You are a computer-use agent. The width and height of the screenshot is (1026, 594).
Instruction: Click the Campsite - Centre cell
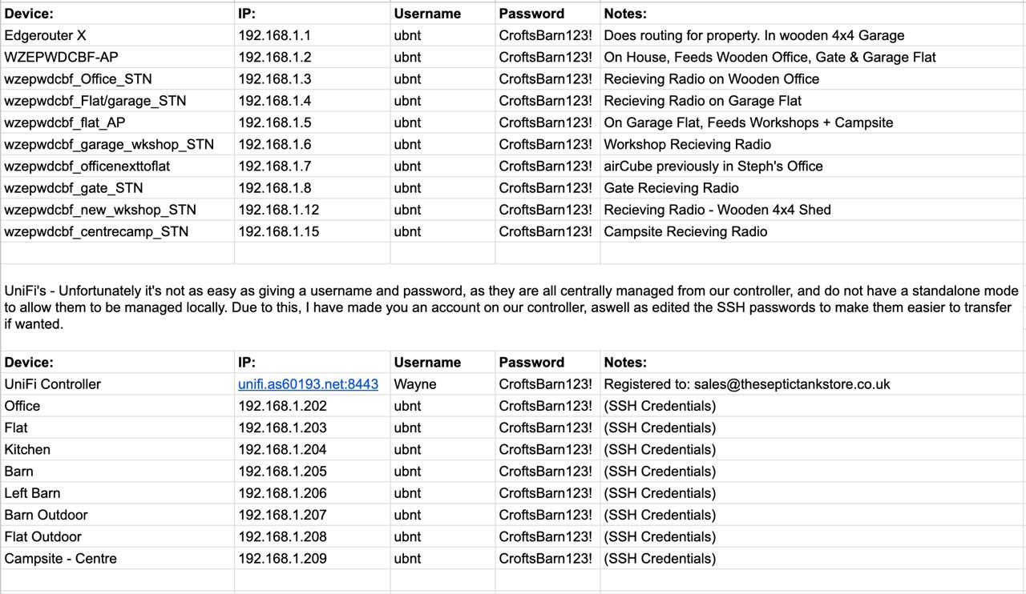click(x=61, y=559)
